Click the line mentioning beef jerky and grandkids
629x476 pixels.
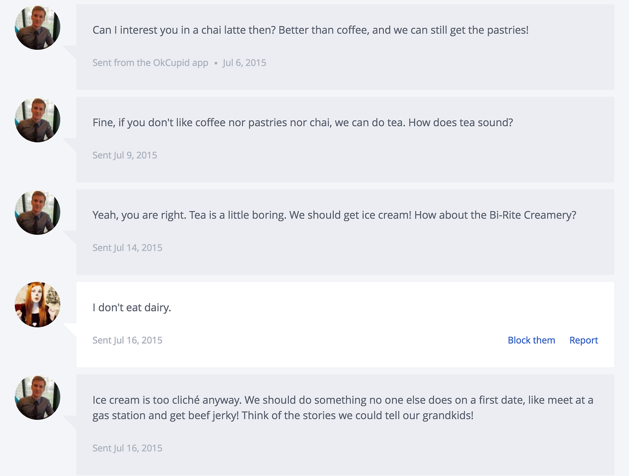pos(283,415)
